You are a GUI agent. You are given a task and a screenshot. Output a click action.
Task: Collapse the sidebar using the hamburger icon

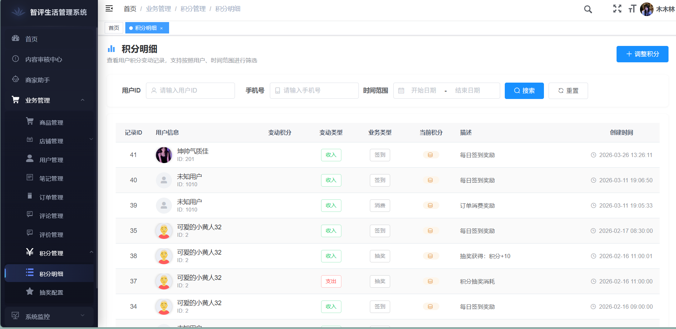(109, 8)
